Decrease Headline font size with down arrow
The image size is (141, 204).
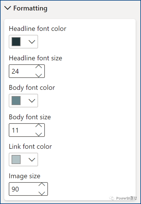coord(39,75)
